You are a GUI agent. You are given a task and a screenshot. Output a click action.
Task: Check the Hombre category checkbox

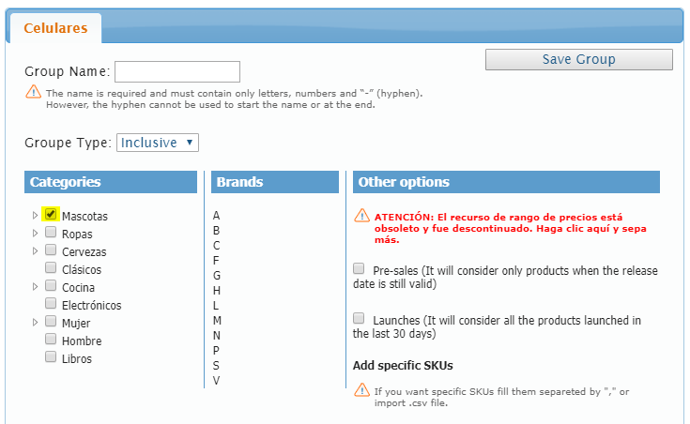[51, 340]
